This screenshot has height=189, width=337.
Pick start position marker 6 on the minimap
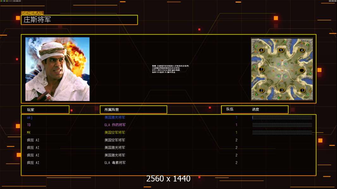coord(261,50)
